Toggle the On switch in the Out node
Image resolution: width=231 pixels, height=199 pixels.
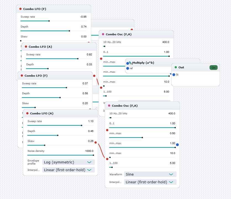click(214, 68)
